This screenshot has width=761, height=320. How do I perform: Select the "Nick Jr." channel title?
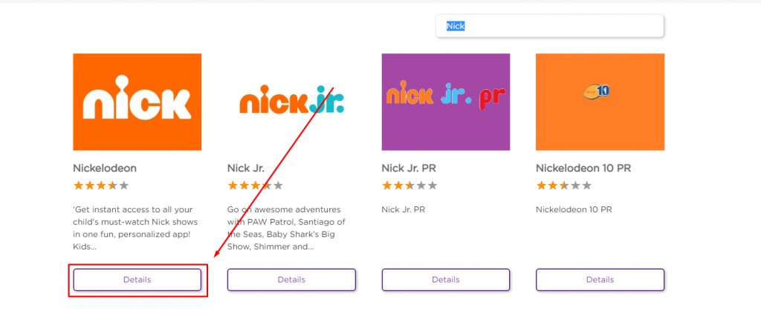[247, 169]
